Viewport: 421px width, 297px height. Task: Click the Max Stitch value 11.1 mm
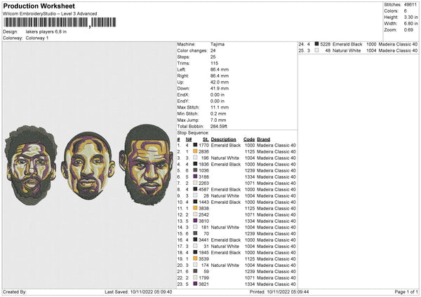220,107
